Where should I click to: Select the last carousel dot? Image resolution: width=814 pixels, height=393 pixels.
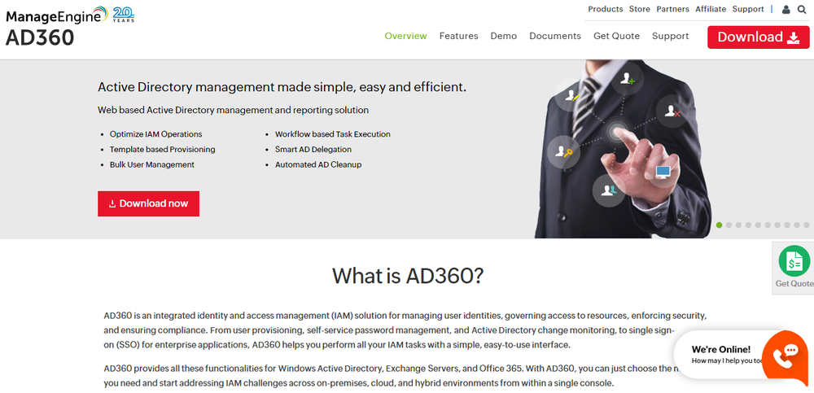pyautogui.click(x=806, y=225)
